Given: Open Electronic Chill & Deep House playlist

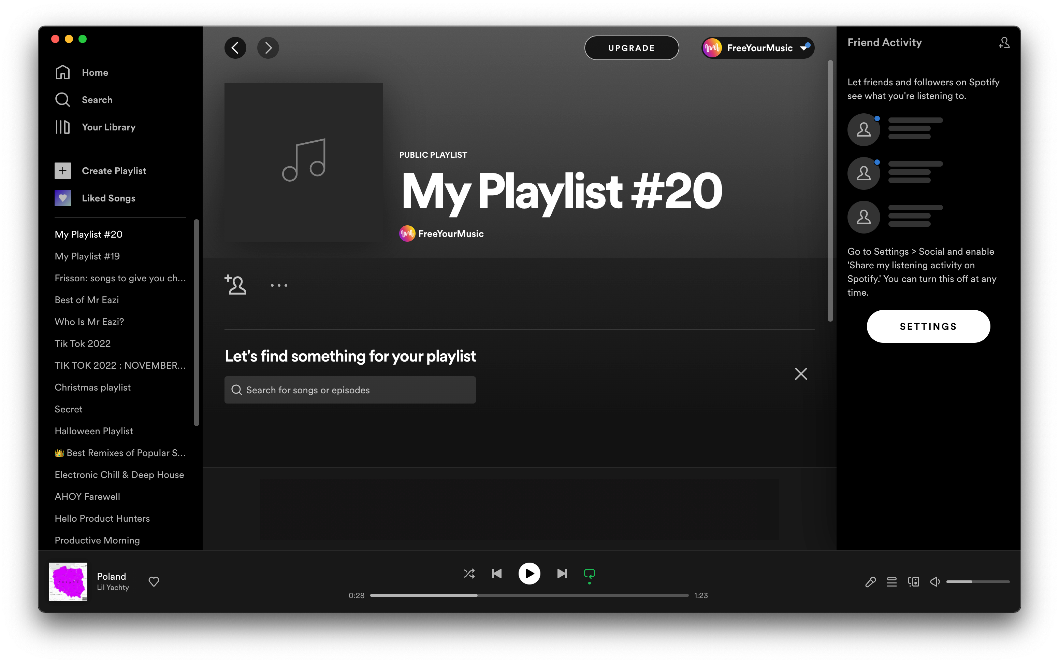Looking at the screenshot, I should [x=119, y=475].
